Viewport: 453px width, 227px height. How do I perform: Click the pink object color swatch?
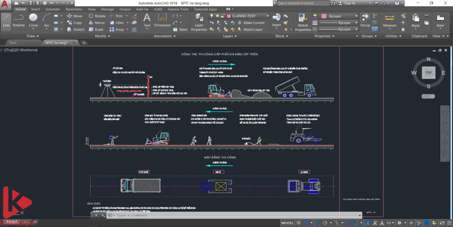click(323, 16)
